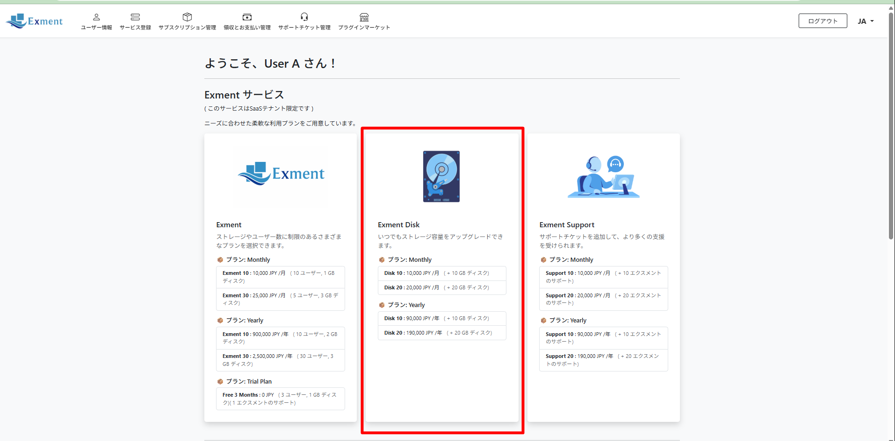The height and width of the screenshot is (441, 895).
Task: Click the page vertical scrollbar
Action: pyautogui.click(x=891, y=126)
